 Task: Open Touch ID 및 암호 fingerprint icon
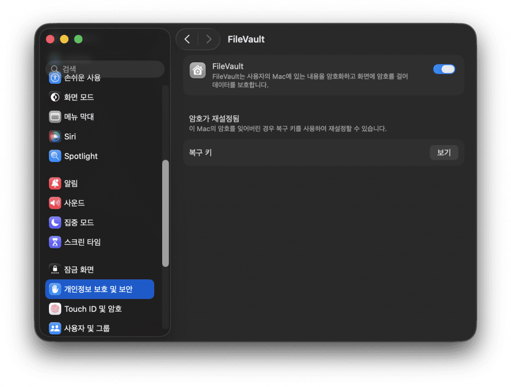pos(55,309)
